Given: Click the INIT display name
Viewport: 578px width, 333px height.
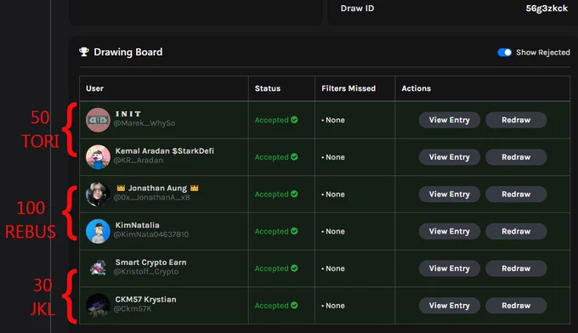Looking at the screenshot, I should 128,114.
